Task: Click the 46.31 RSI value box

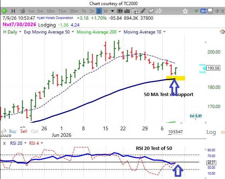Action: pos(212,163)
